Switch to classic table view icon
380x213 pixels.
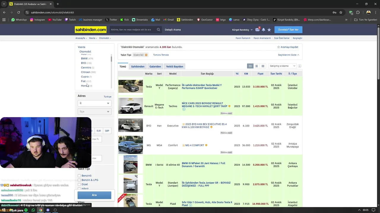tap(250, 66)
